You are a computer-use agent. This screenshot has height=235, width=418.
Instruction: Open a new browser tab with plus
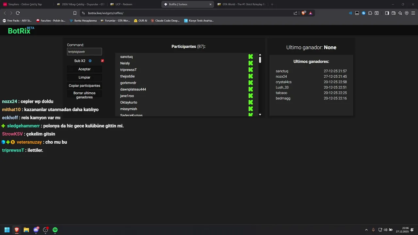click(x=272, y=4)
